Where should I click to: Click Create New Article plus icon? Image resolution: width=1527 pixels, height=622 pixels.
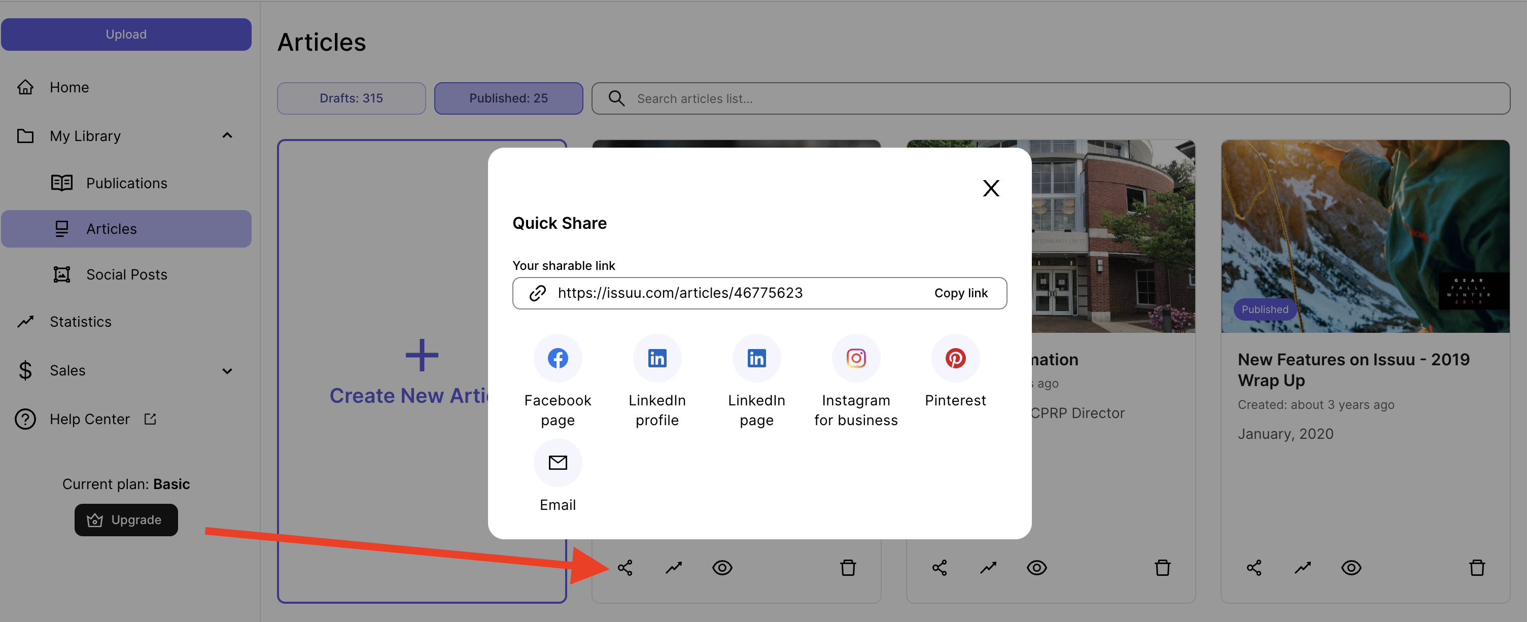point(422,355)
